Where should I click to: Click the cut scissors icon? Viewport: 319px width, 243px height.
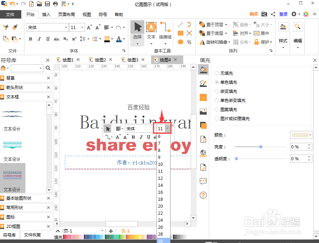pyautogui.click(x=6, y=27)
